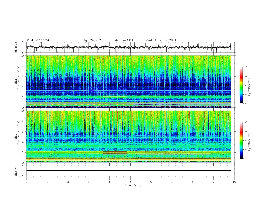Image resolution: width=264 pixels, height=204 pixels.
Task: Click the log(PSD) label beside ch.1 color bar
Action: [249, 87]
